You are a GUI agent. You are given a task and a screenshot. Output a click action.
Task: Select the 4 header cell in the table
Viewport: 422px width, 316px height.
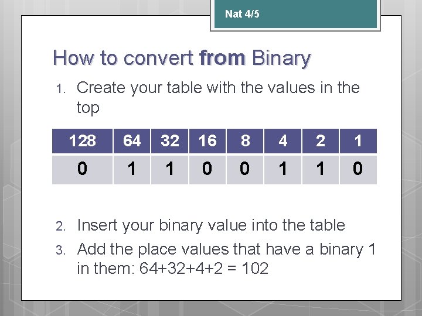coord(283,141)
